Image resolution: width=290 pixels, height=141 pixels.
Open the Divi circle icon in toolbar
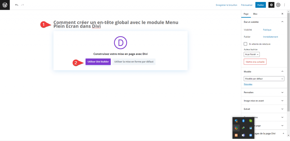click(x=278, y=5)
